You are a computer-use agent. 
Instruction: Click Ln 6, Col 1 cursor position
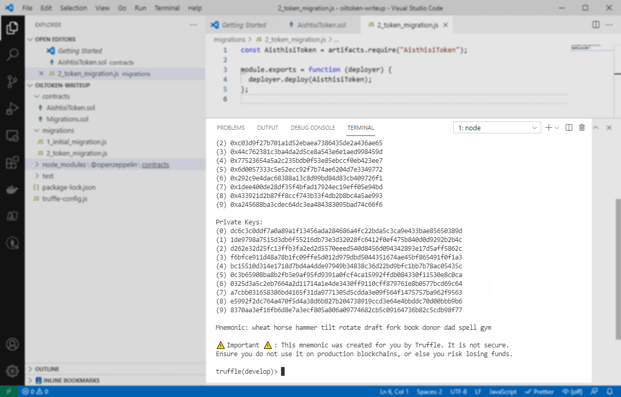[394, 392]
